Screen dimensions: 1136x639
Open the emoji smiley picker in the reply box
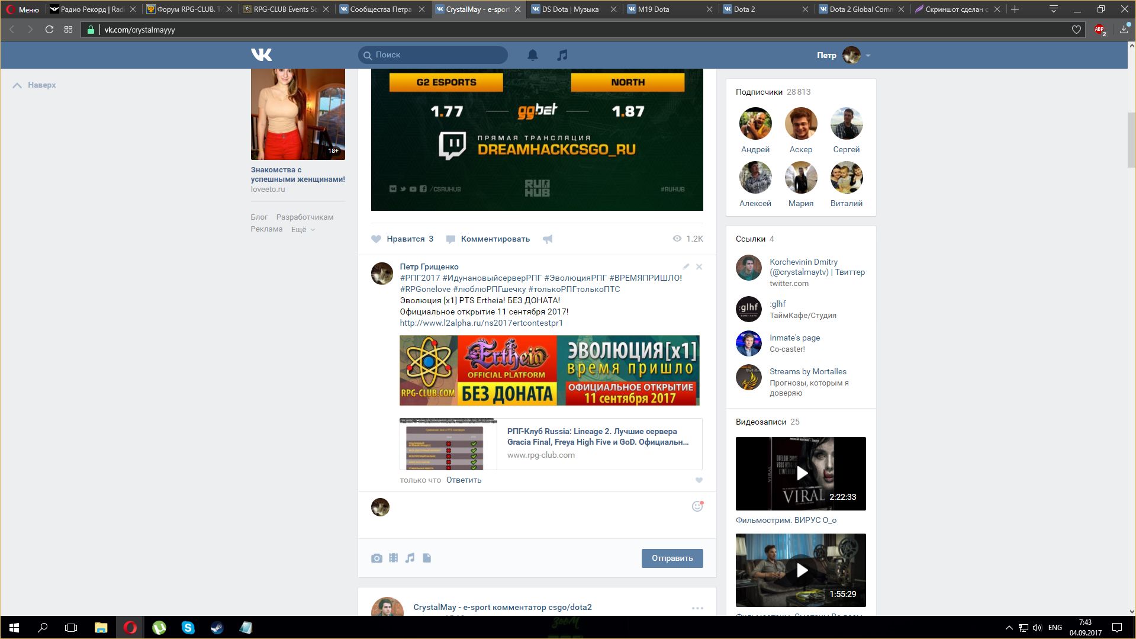697,506
